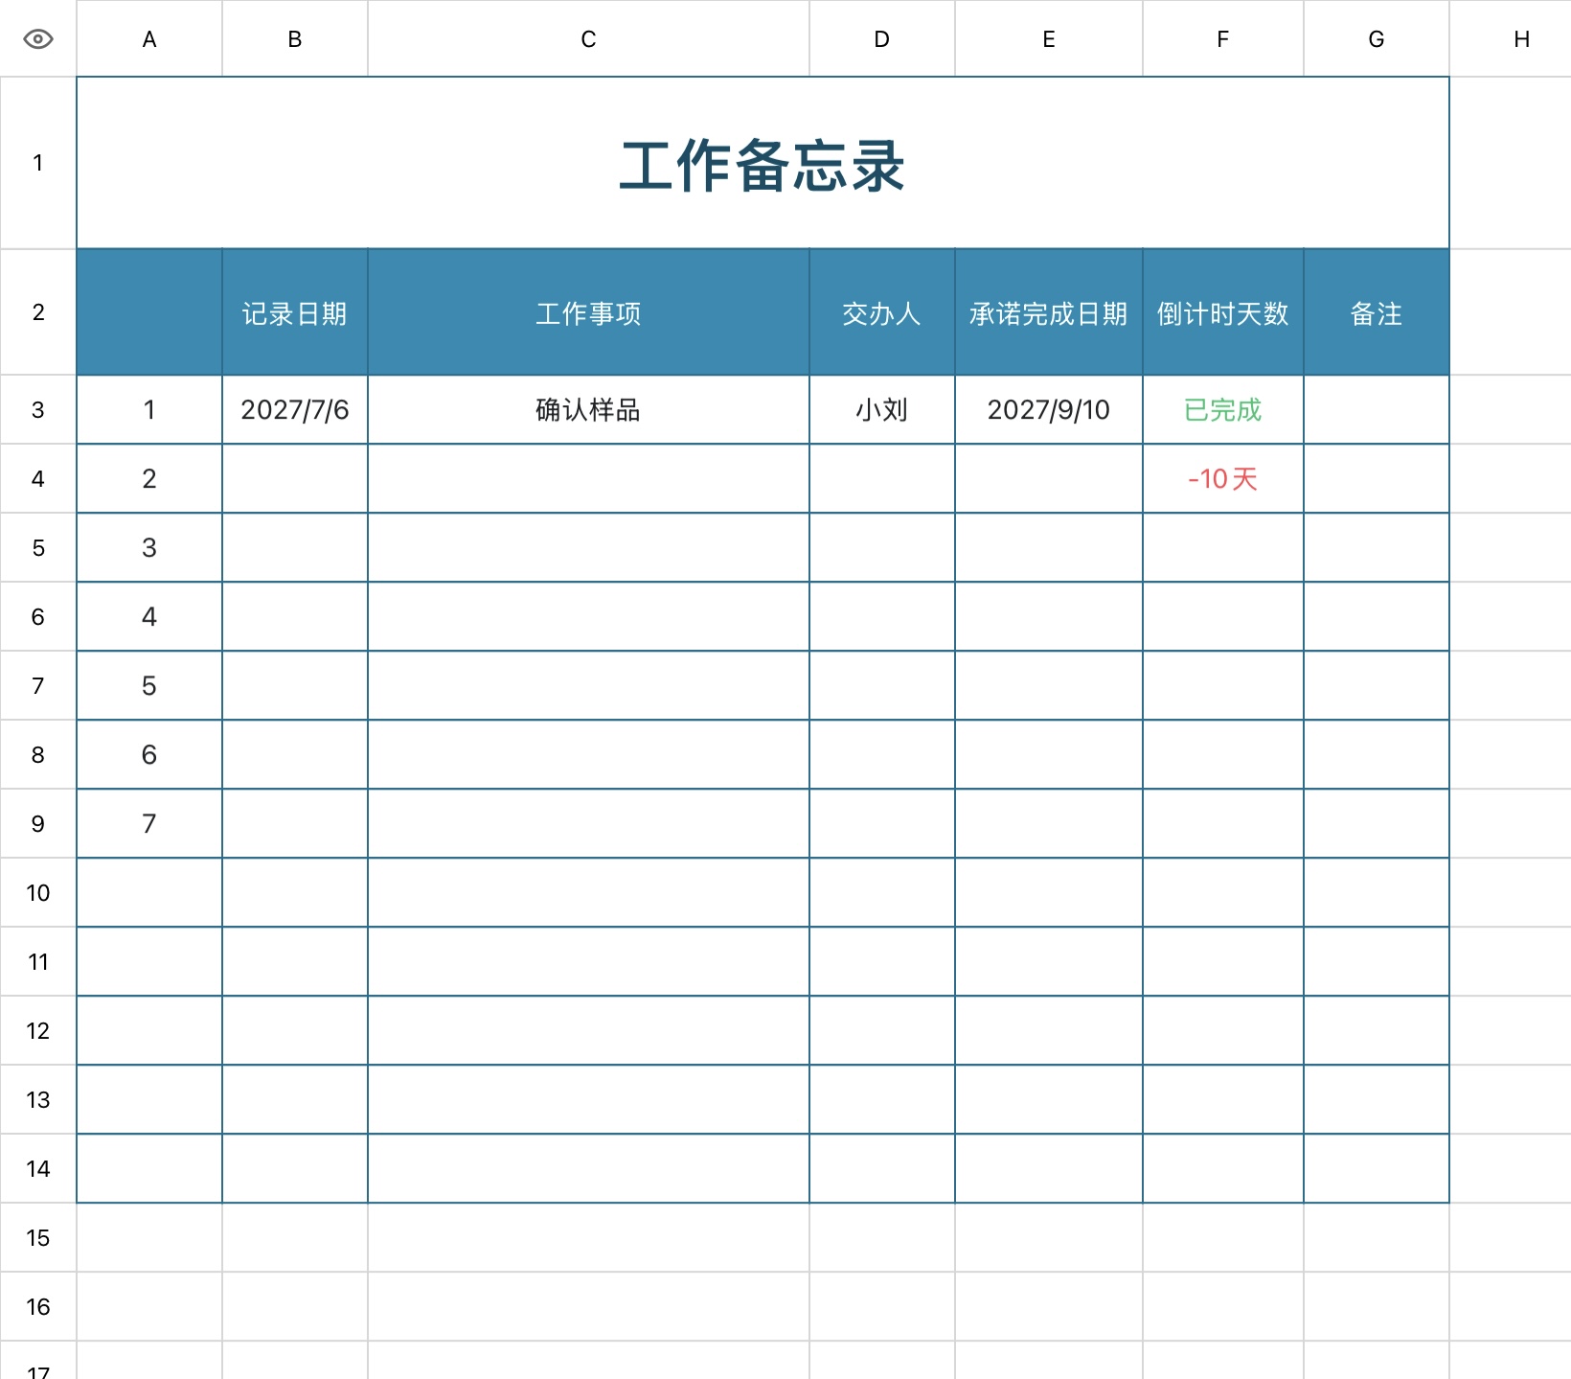Click serial number 6 in column A
The image size is (1571, 1379).
tap(149, 754)
